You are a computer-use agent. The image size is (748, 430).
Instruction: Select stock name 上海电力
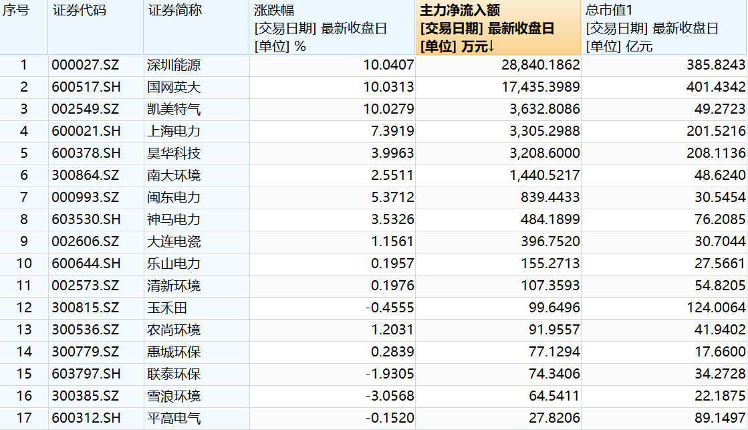(x=174, y=131)
